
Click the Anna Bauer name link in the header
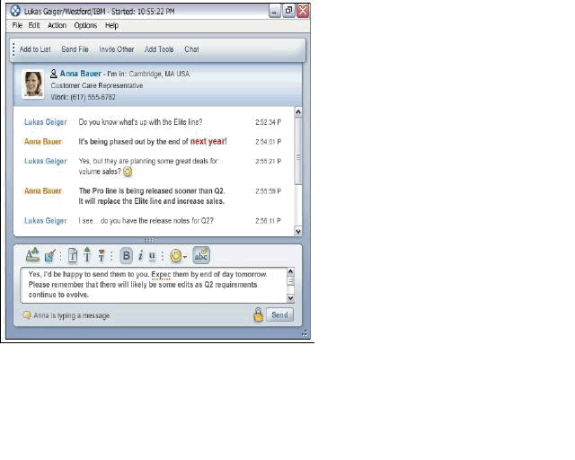[x=80, y=74]
